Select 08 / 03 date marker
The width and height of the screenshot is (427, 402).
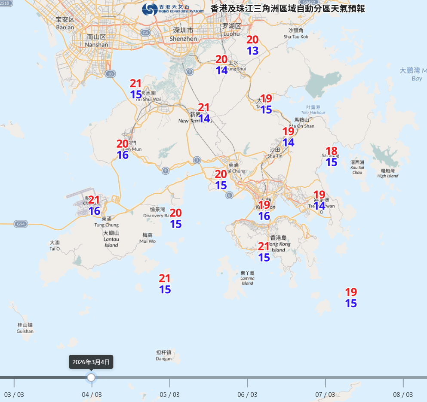pos(403,394)
